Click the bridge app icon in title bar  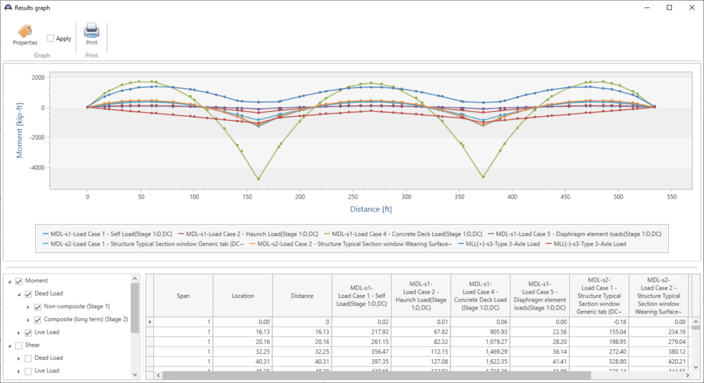coord(8,8)
